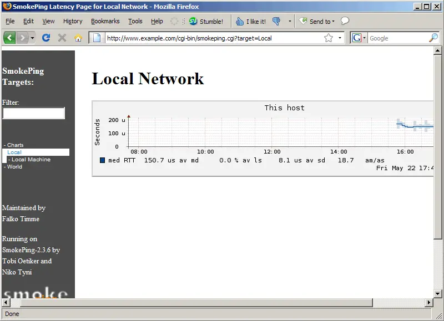Click the SmokePing Targets: sidebar heading
This screenshot has width=444, height=321.
click(23, 77)
